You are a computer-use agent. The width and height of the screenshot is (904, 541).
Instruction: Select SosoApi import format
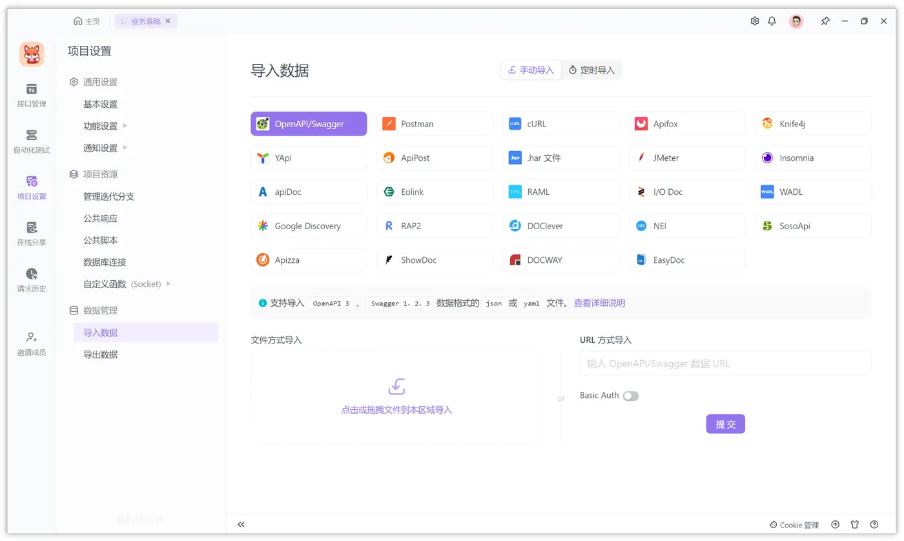coord(814,226)
